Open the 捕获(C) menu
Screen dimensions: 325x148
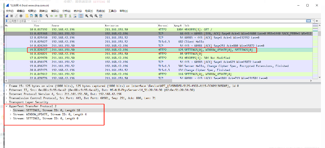[x=55, y=11]
